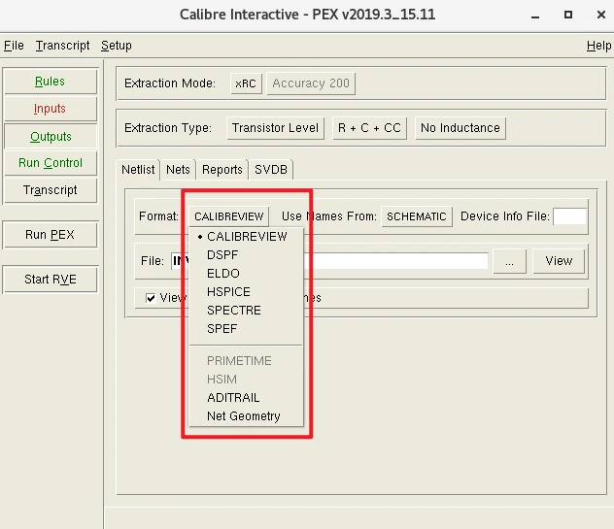Open the xRC extraction mode dropdown
This screenshot has height=529, width=614.
(246, 83)
